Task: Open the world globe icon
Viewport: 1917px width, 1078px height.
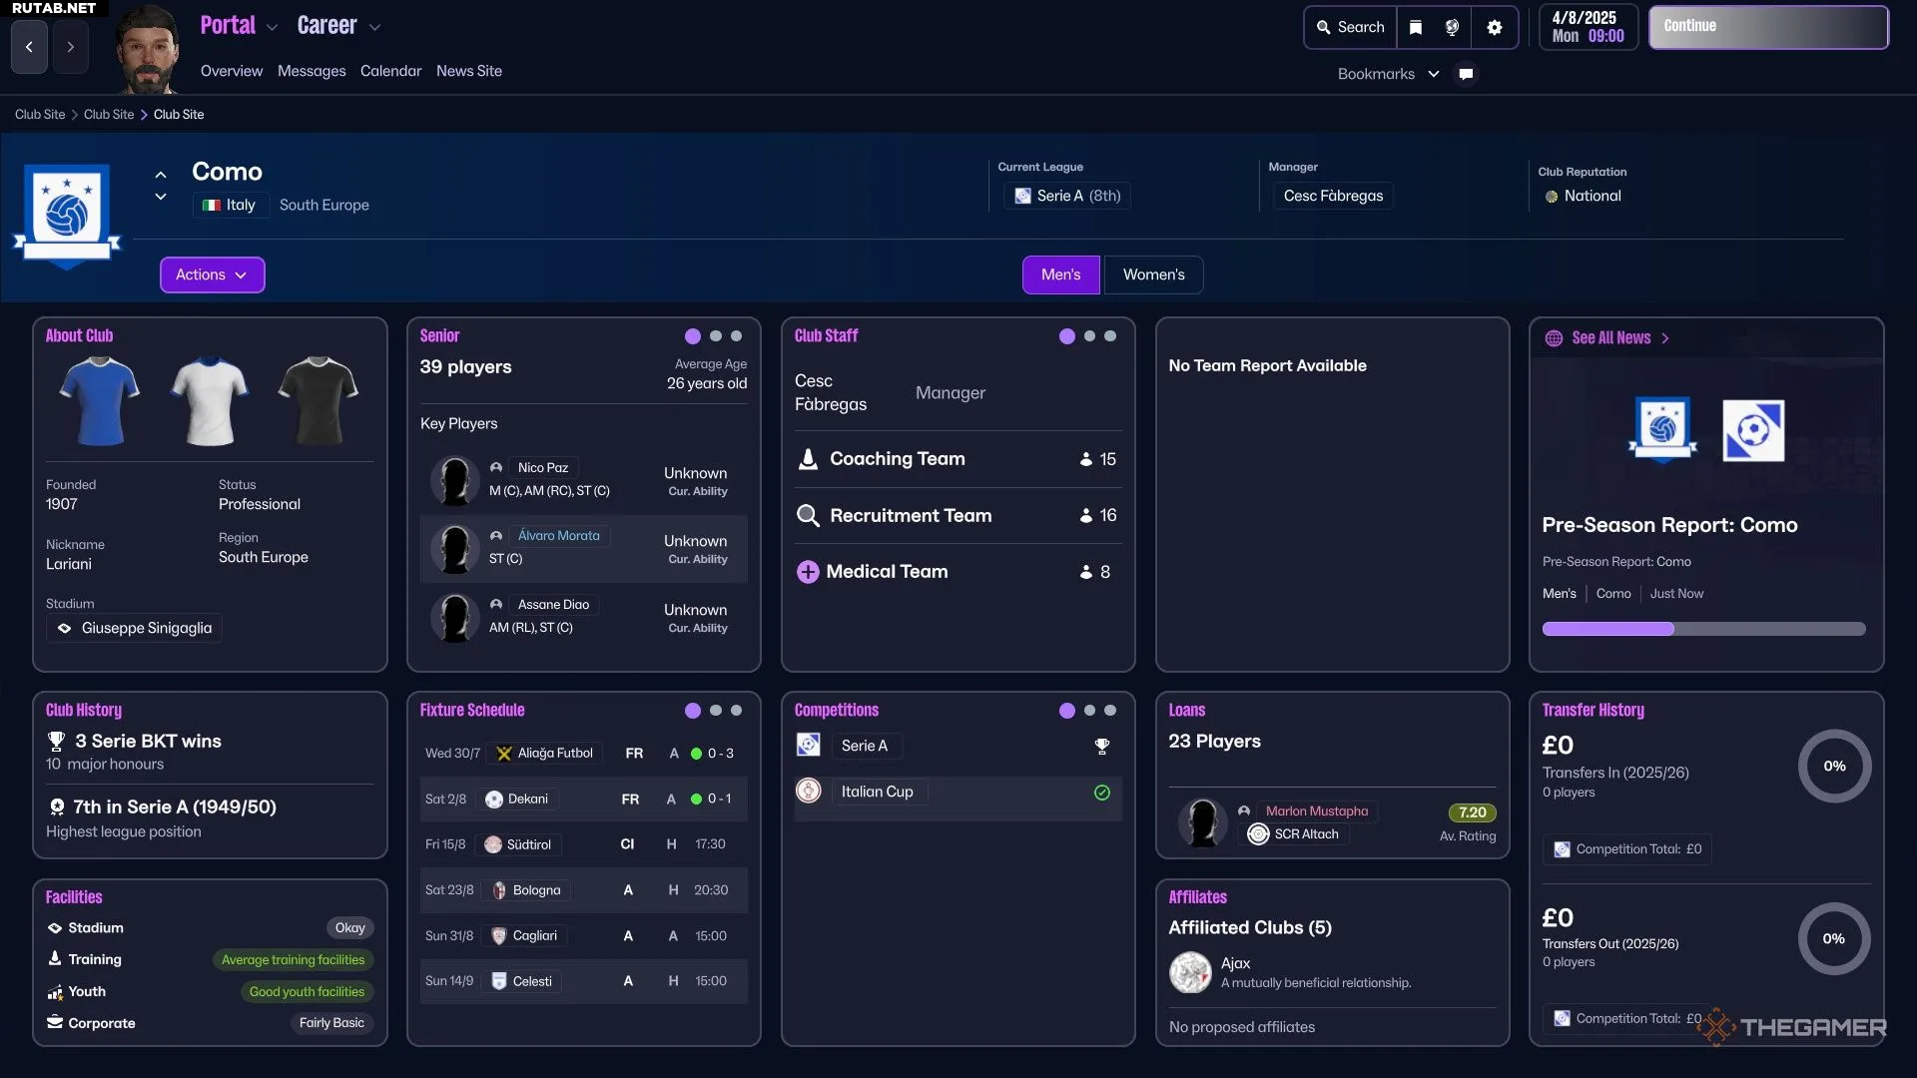Action: point(1453,27)
